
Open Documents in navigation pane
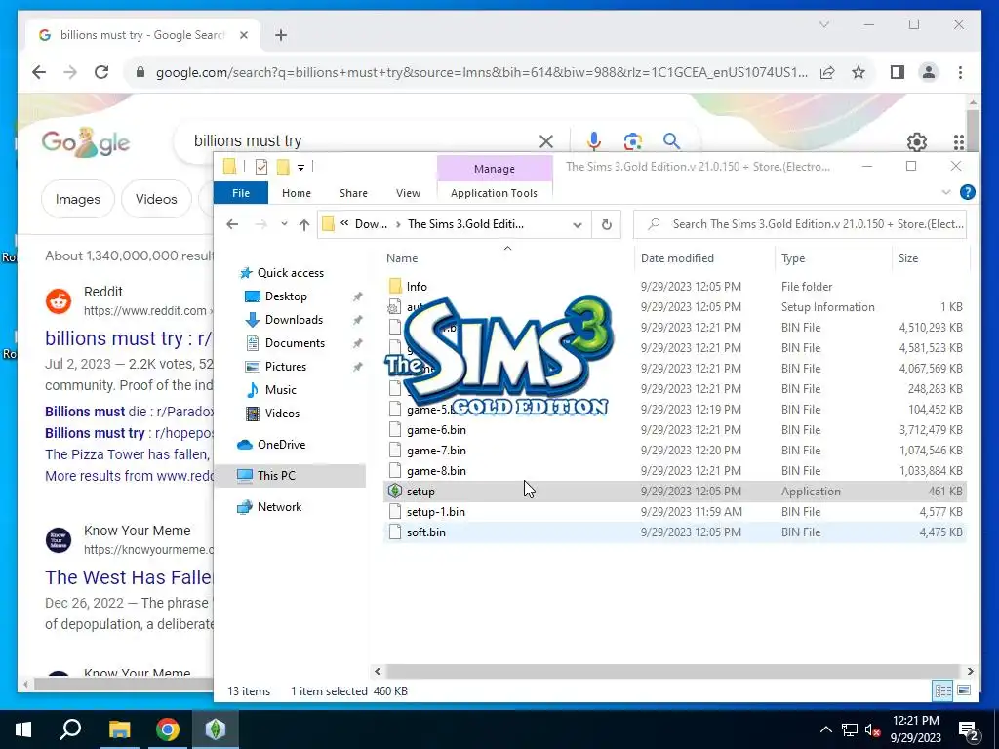pyautogui.click(x=295, y=343)
